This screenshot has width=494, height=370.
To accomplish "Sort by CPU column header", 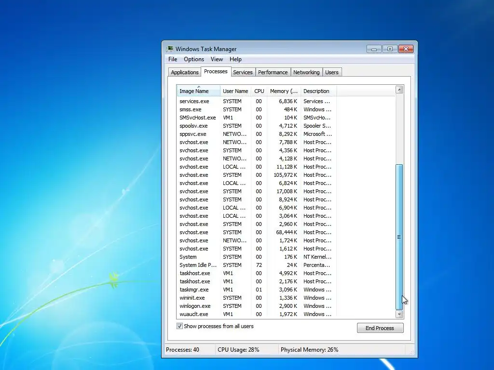I will coord(259,91).
